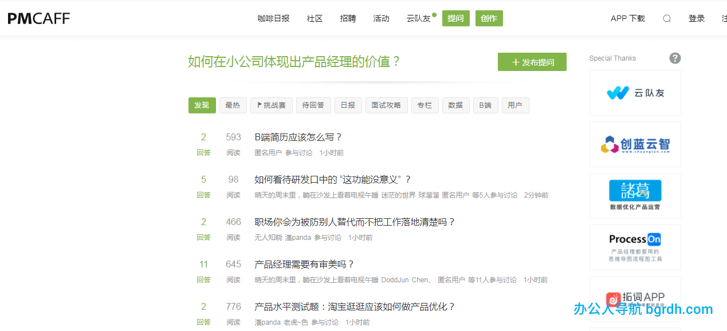This screenshot has width=727, height=331.
Task: Open the question B端简历应该怎么写？
Action: point(298,137)
